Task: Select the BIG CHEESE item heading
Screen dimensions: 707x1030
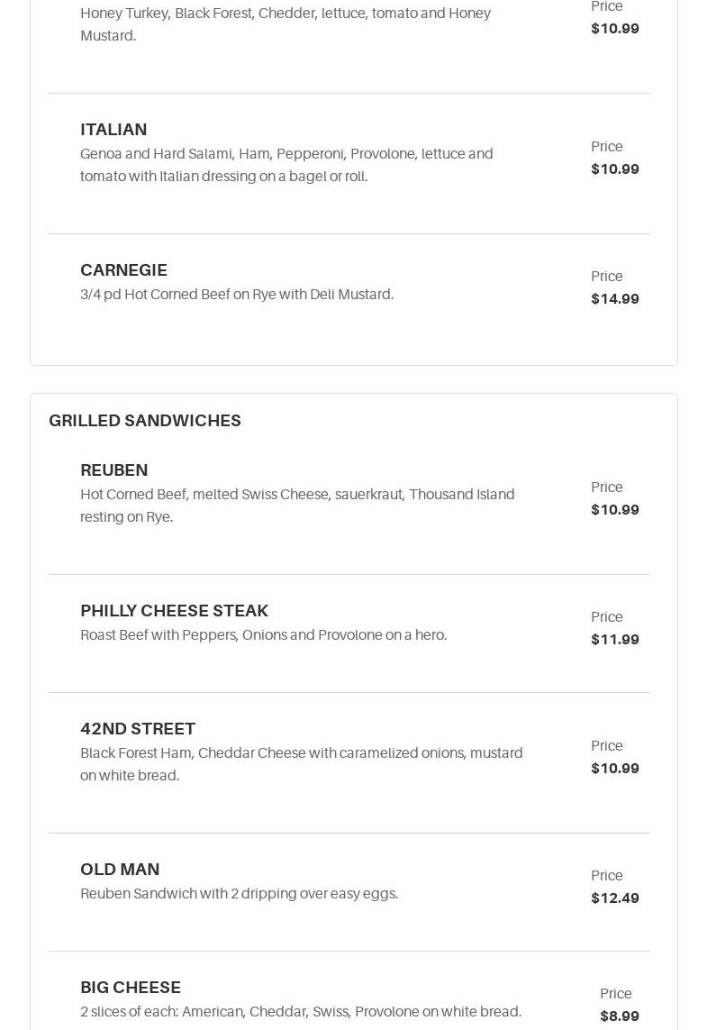Action: 131,988
